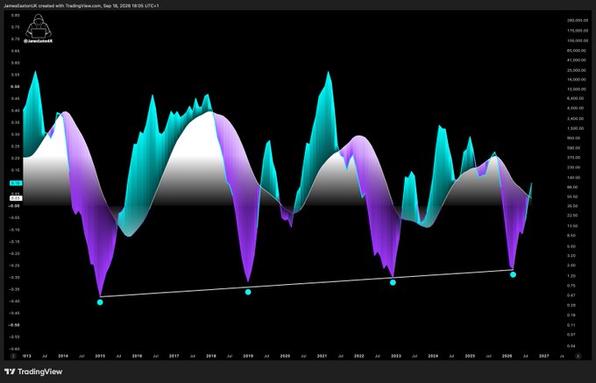
Task: Click the cyan current value label on left axis
Action: click(16, 183)
